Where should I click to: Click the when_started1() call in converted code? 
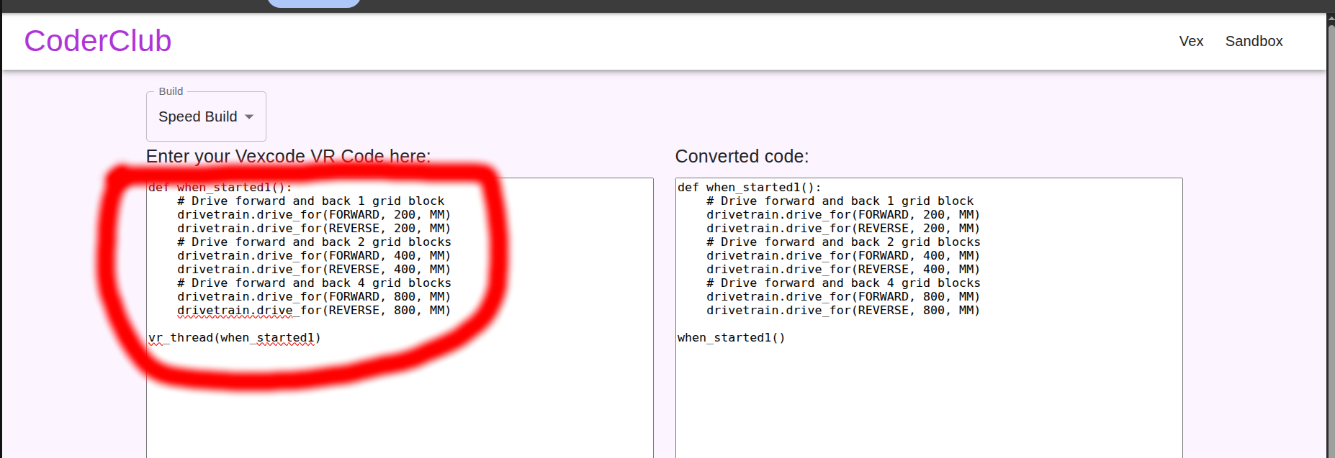point(731,338)
